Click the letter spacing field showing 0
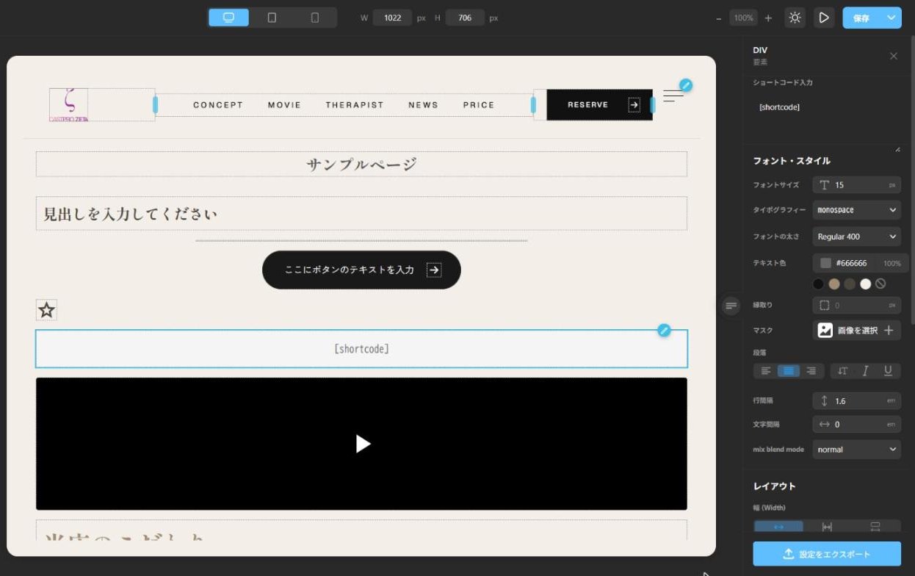Screen dimensions: 915x576 coord(856,425)
